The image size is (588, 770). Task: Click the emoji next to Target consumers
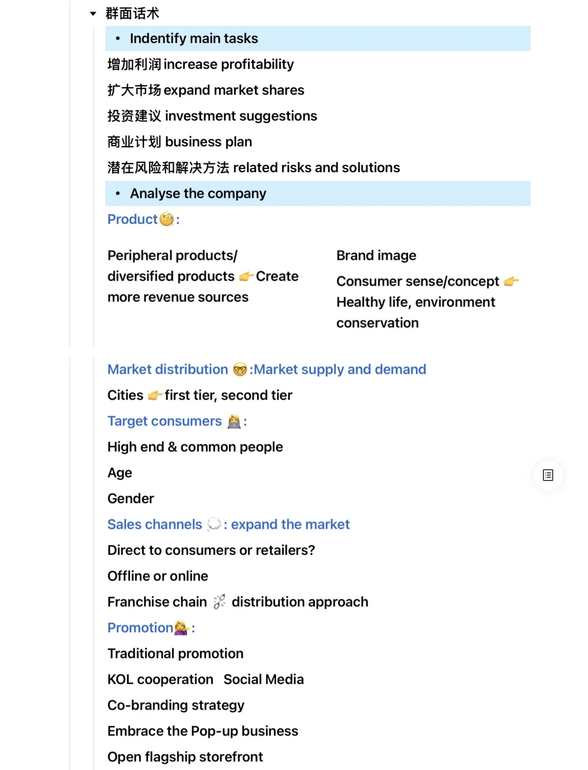[234, 422]
